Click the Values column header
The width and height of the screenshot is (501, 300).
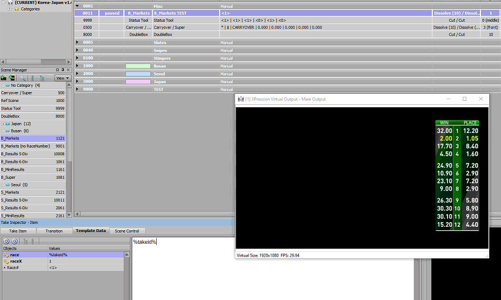coord(89,248)
